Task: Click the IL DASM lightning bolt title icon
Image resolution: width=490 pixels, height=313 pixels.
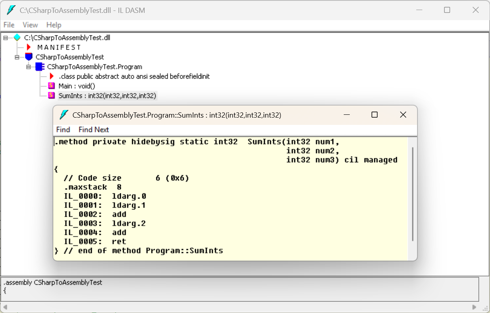Action: [x=10, y=10]
